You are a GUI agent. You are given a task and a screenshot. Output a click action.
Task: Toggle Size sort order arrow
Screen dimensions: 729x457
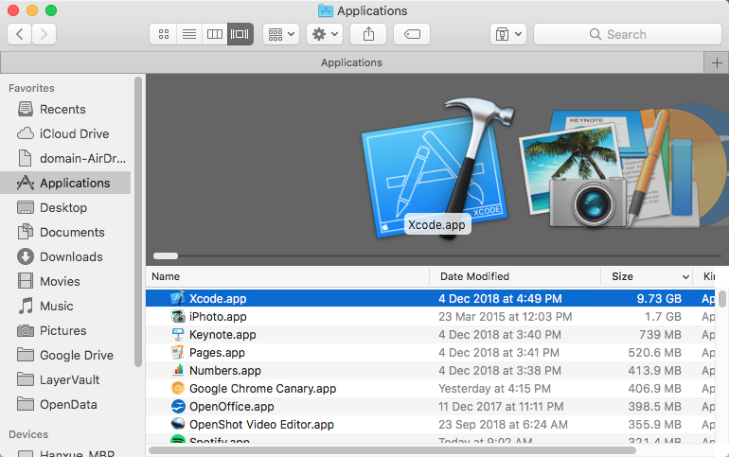685,277
